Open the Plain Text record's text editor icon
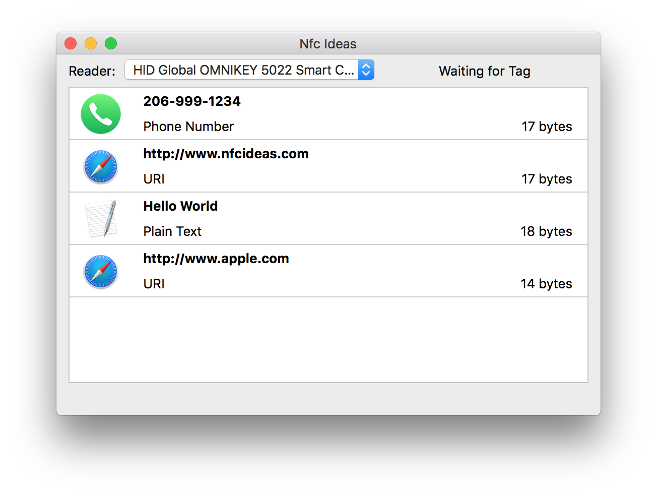The height and width of the screenshot is (496, 657). coord(101,218)
